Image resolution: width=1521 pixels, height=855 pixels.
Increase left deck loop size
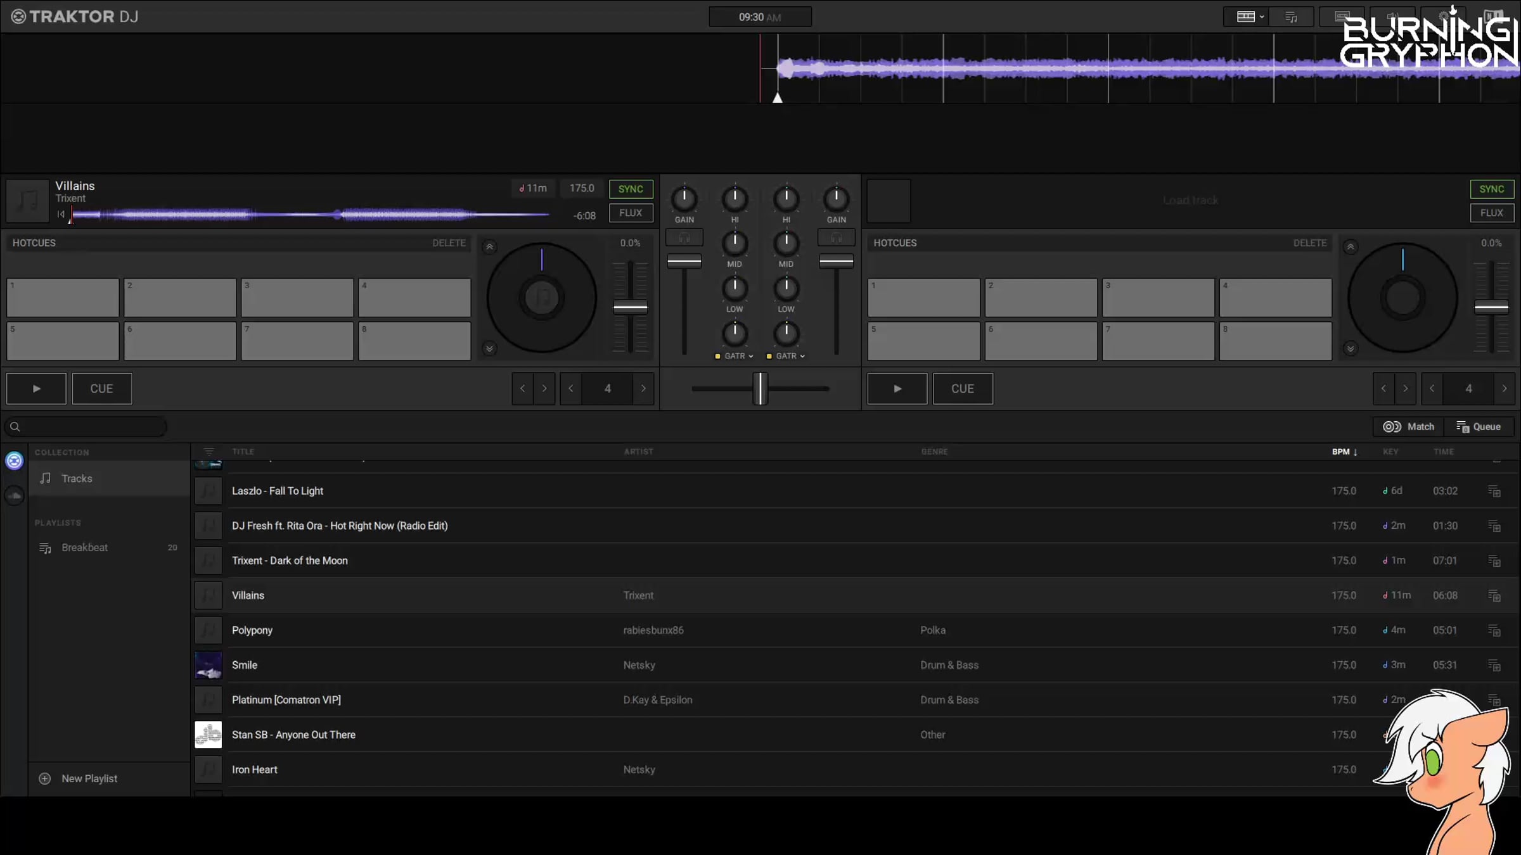tap(643, 388)
